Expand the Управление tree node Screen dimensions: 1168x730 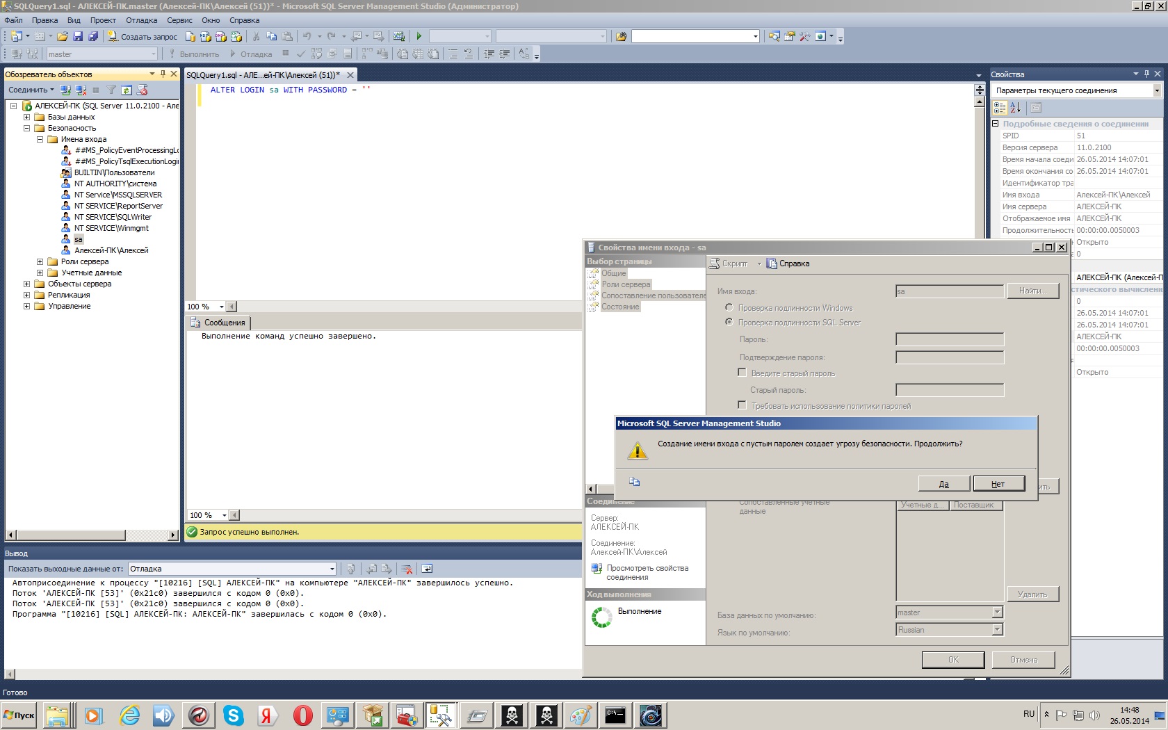(26, 306)
